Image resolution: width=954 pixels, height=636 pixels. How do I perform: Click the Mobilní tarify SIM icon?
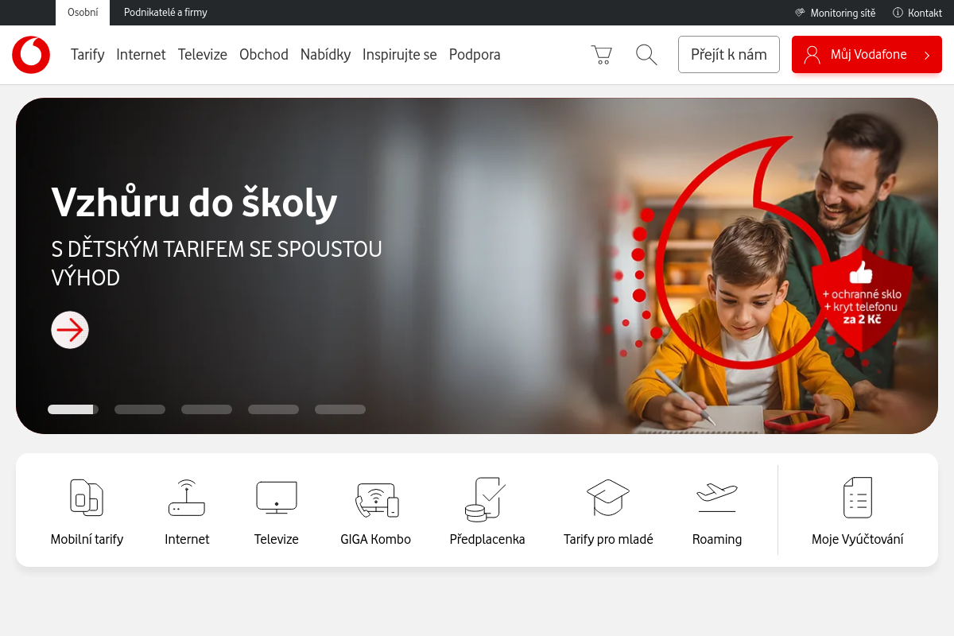(87, 498)
